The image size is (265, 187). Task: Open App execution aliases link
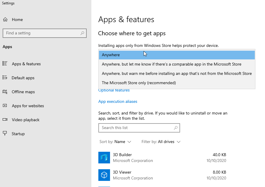click(x=118, y=101)
